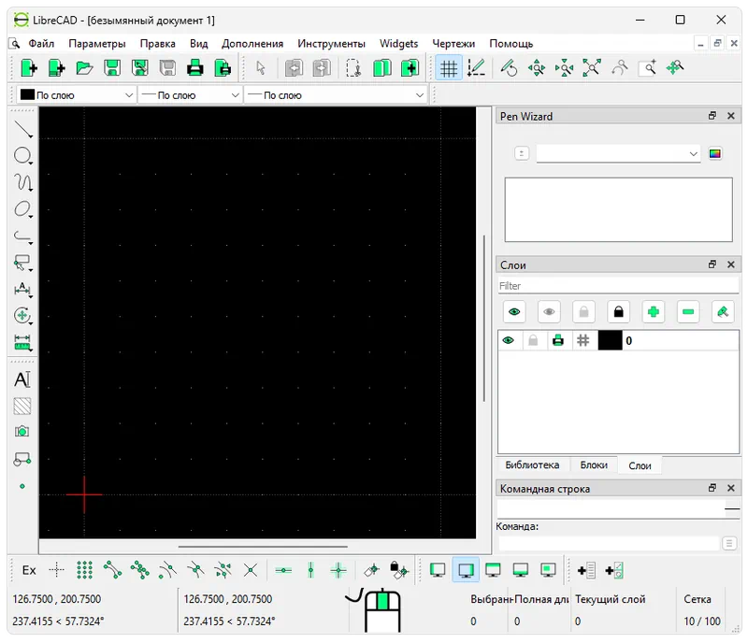Toggle print status of layer 0

(557, 340)
